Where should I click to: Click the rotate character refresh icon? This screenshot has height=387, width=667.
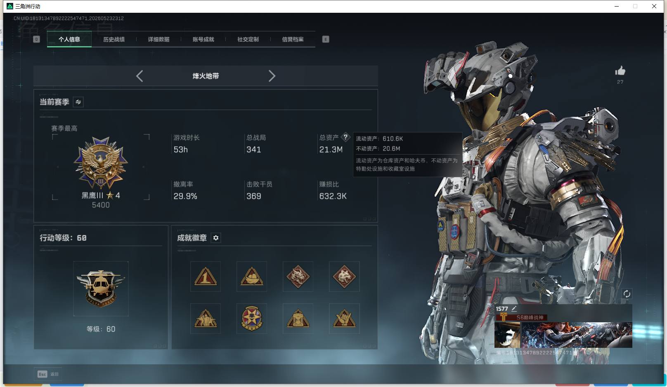tap(627, 294)
